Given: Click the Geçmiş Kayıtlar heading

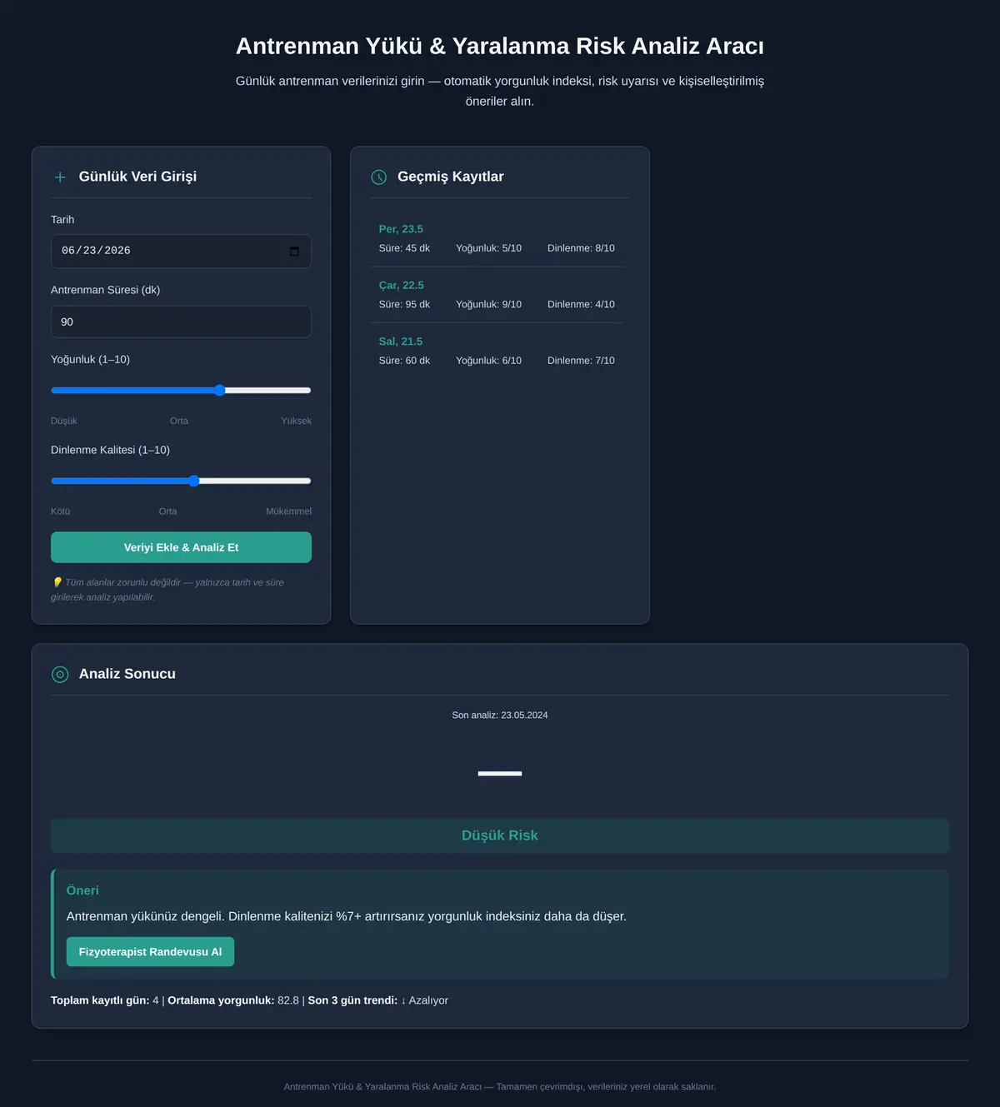Looking at the screenshot, I should point(450,177).
